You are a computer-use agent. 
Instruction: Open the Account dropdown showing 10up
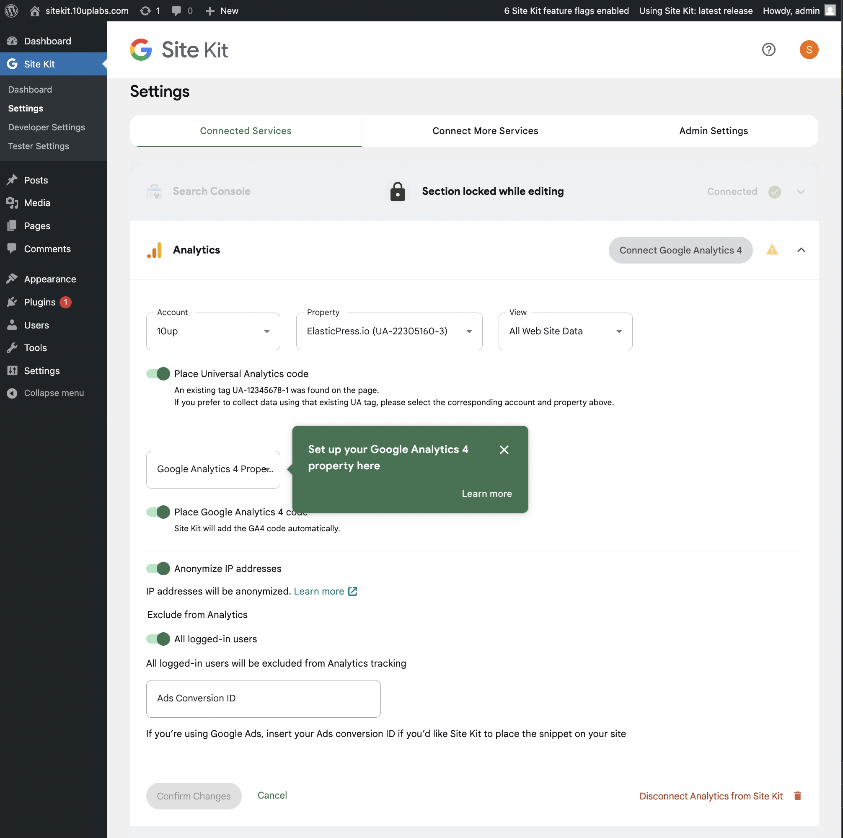(213, 331)
